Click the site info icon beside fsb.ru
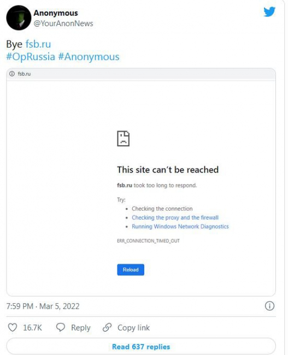Image resolution: width=288 pixels, height=355 pixels. [x=12, y=74]
